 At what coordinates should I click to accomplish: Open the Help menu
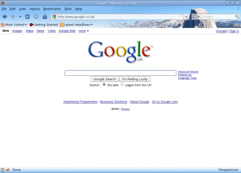point(79,9)
